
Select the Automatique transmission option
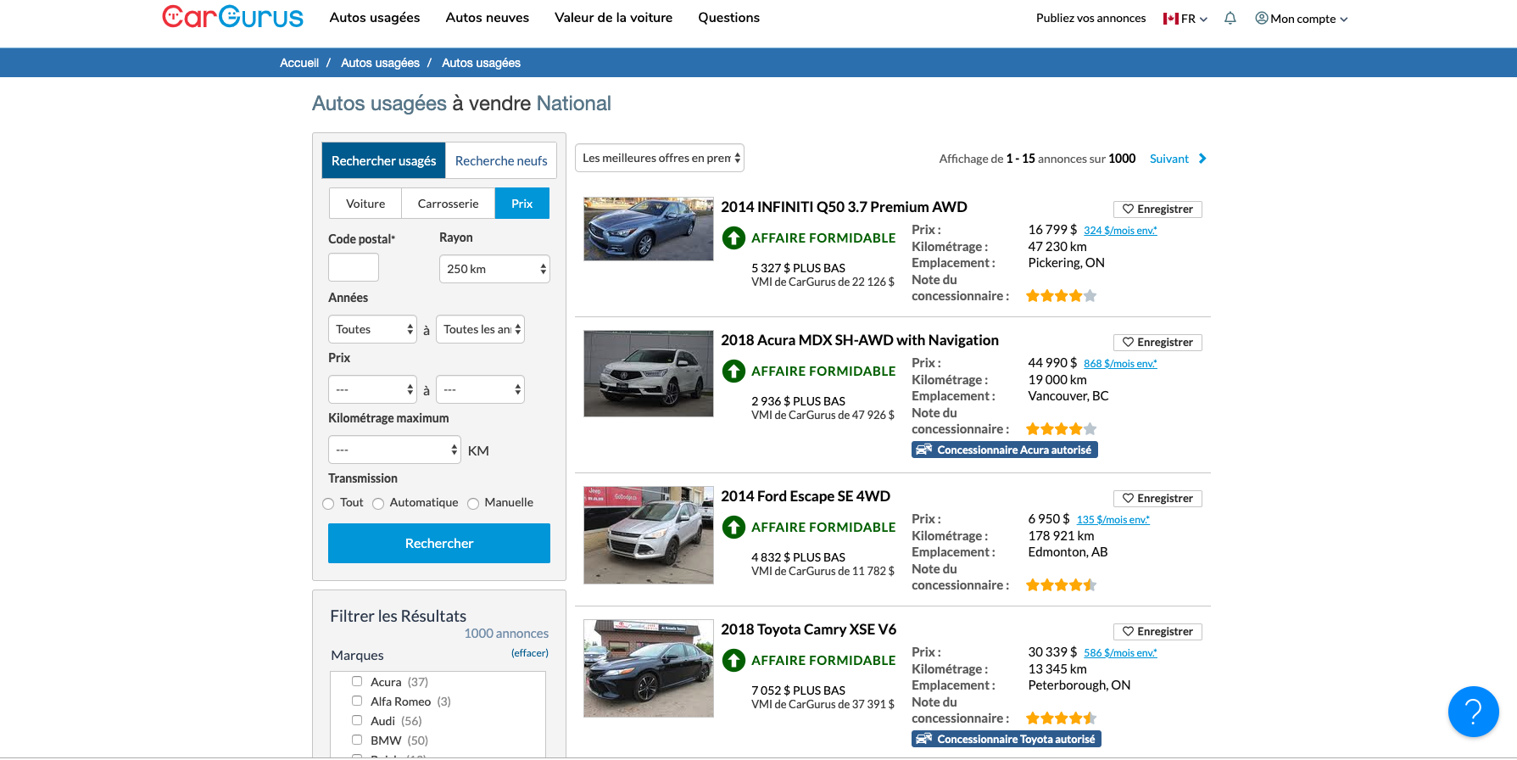point(378,504)
